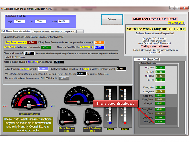Select Down_100% value 1.4034

tap(160, 109)
